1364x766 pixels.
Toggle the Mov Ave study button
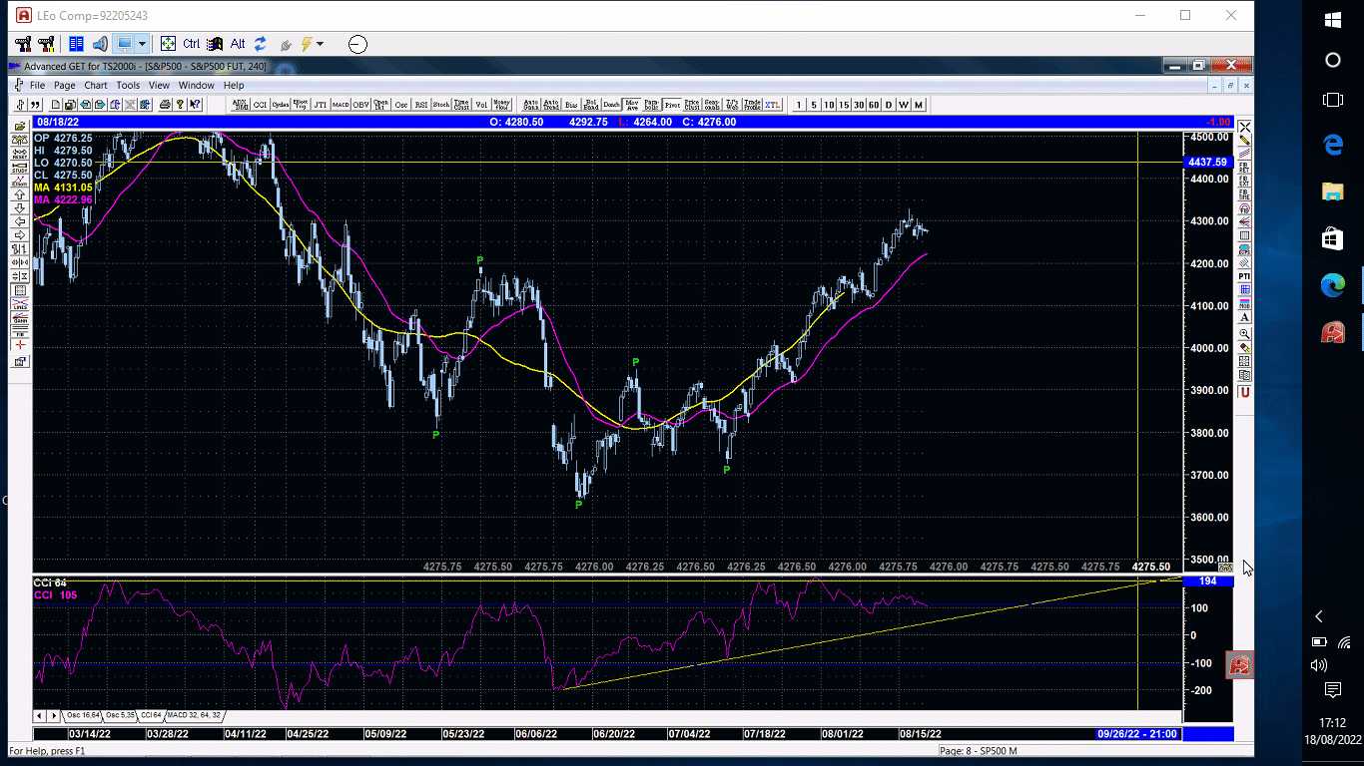tap(632, 104)
